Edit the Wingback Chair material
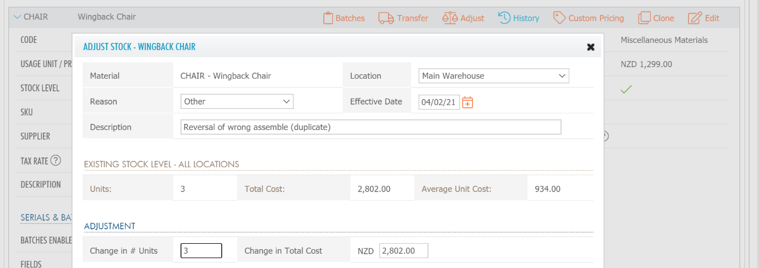The height and width of the screenshot is (268, 759). 695,18
